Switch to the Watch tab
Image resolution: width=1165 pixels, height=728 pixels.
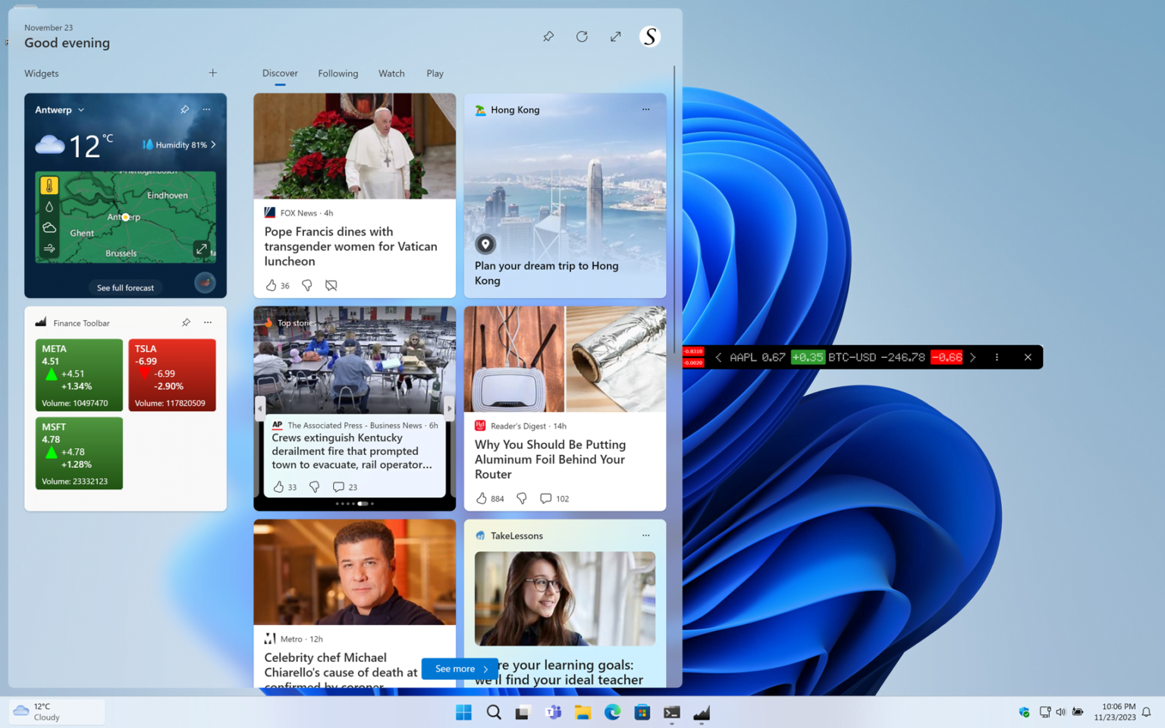tap(391, 73)
